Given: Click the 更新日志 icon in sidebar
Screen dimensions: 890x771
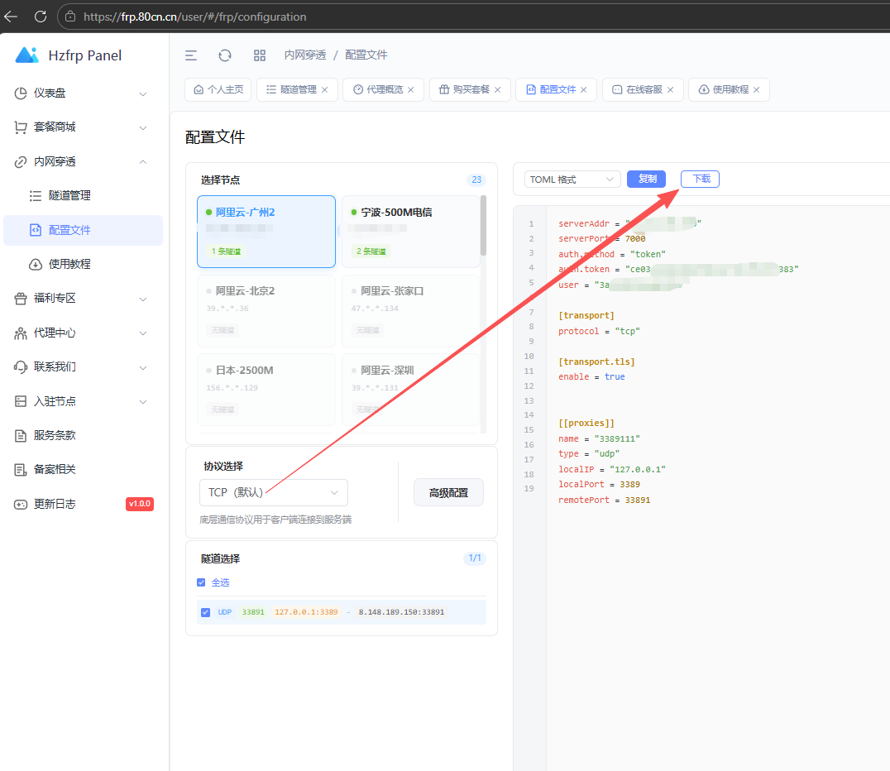Looking at the screenshot, I should click(x=21, y=504).
